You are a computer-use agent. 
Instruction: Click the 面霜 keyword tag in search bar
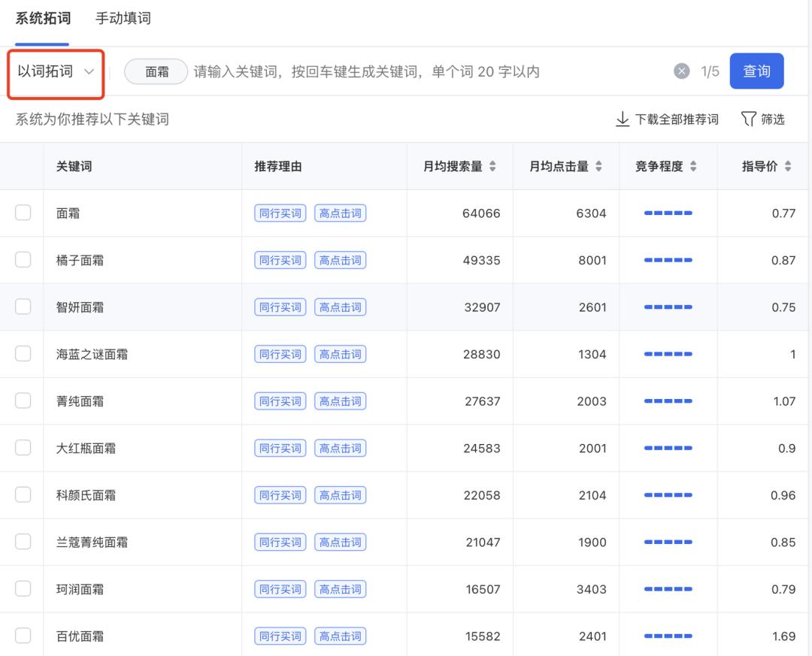[156, 71]
